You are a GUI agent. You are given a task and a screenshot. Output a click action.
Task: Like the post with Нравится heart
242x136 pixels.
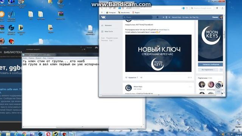point(132,77)
